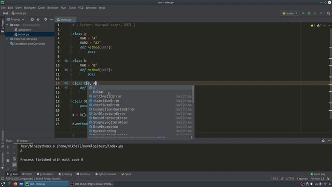Open the TODO tool window
The image size is (332, 187).
tap(27, 174)
